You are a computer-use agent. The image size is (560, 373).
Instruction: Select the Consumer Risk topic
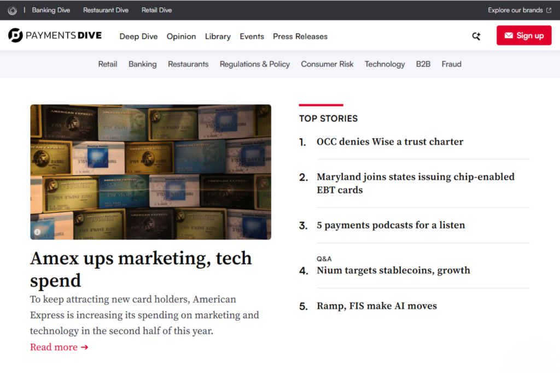327,64
